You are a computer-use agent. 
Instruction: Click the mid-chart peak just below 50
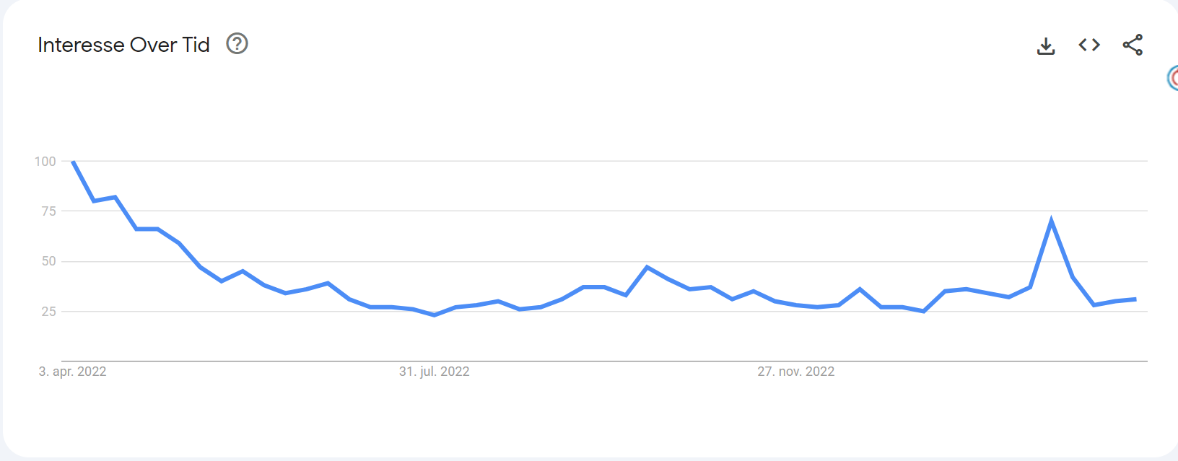click(x=647, y=267)
